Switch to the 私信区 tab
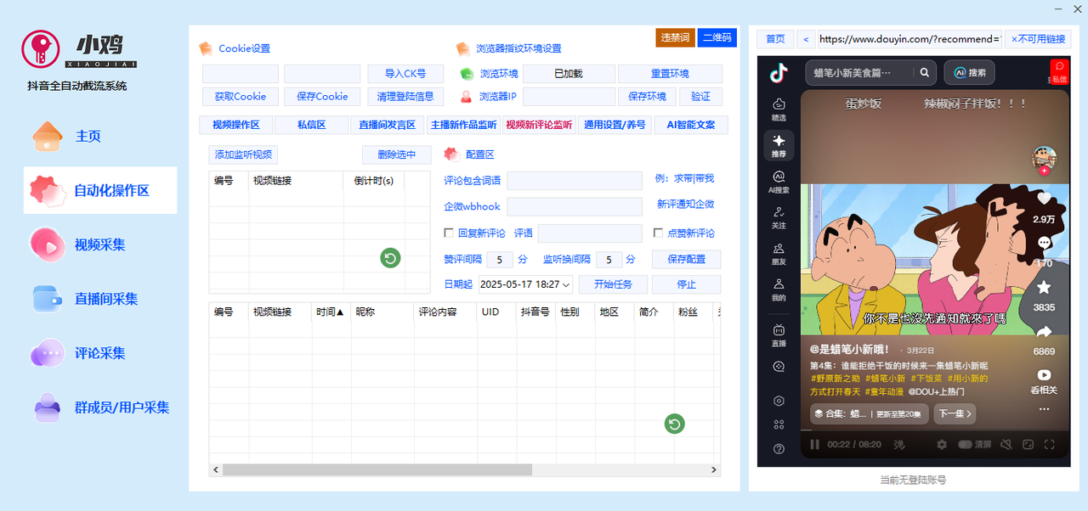The height and width of the screenshot is (511, 1088). pos(311,125)
